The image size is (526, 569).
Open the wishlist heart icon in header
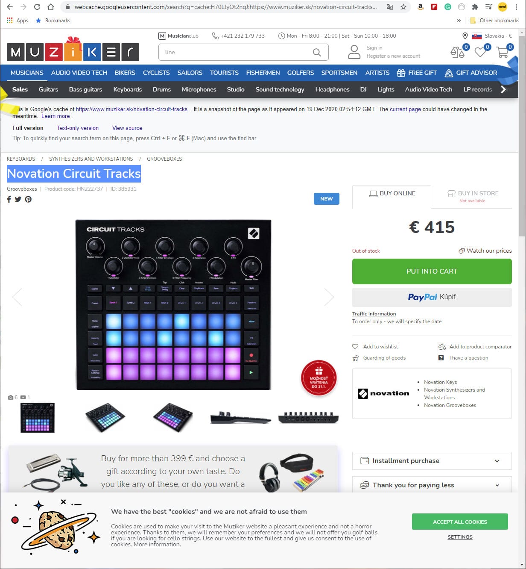pyautogui.click(x=480, y=52)
